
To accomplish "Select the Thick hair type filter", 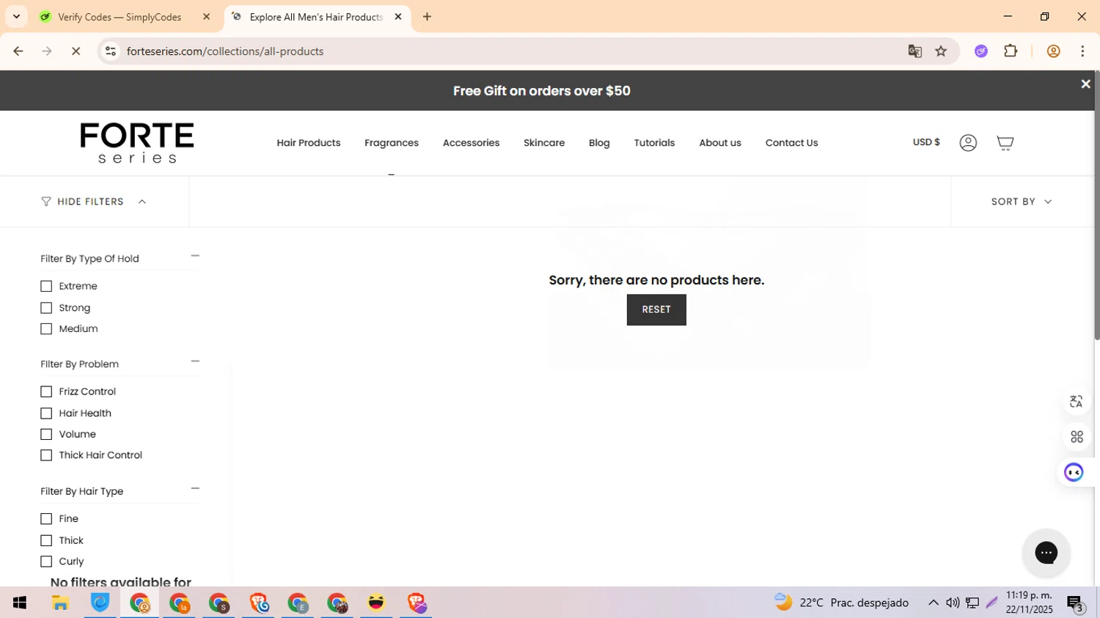I will (x=46, y=540).
